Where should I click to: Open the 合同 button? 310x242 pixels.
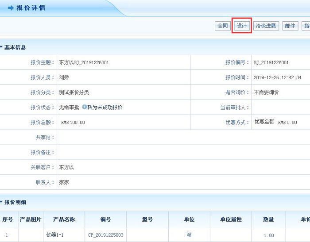point(222,26)
